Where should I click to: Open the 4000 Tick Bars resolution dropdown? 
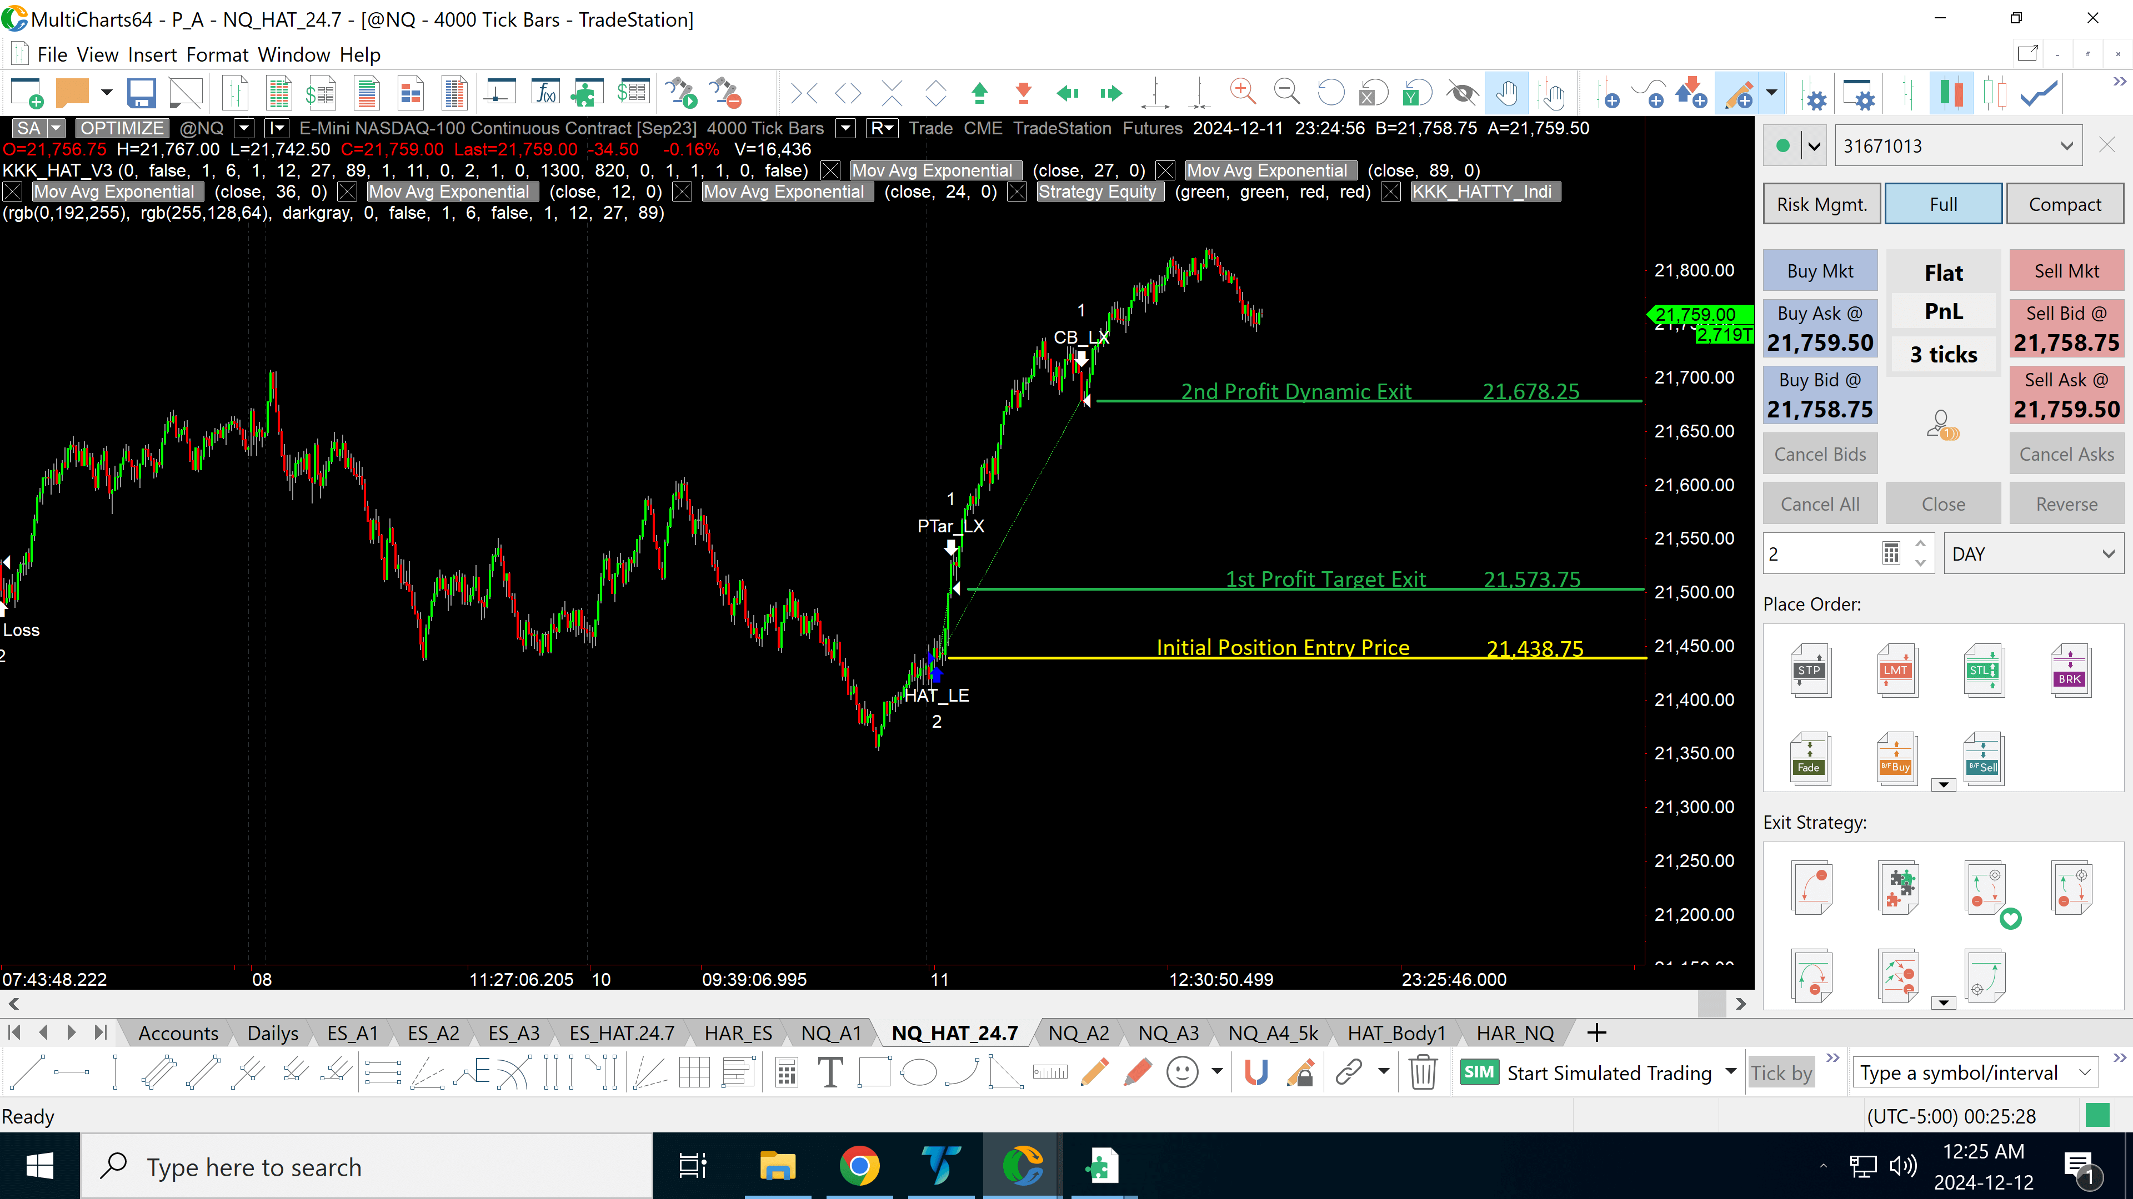pos(845,128)
